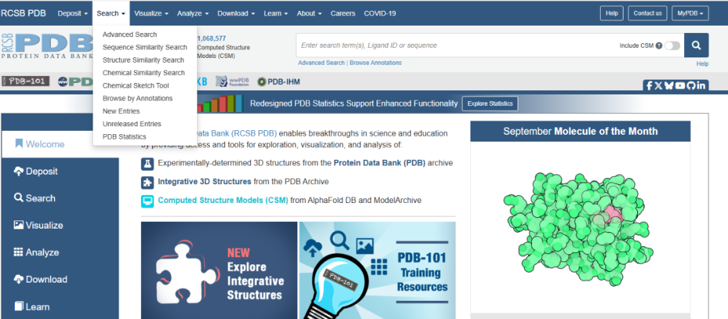Toggle the Include CSM switch

[672, 46]
